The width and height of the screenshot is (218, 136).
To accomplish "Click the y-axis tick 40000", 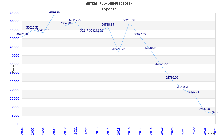I will tap(15, 55).
